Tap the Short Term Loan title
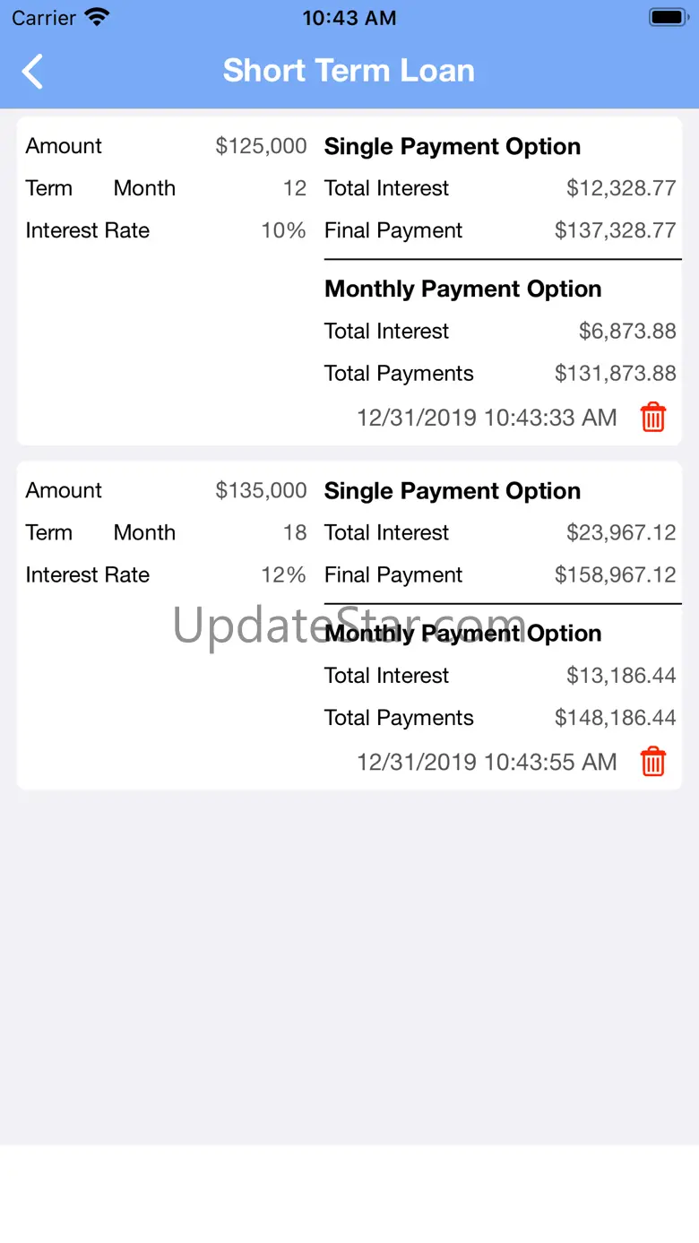Screen dimensions: 699x1243 (x=349, y=71)
